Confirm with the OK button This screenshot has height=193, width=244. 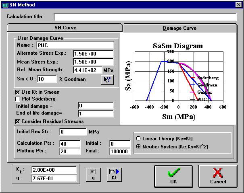[x=173, y=176]
